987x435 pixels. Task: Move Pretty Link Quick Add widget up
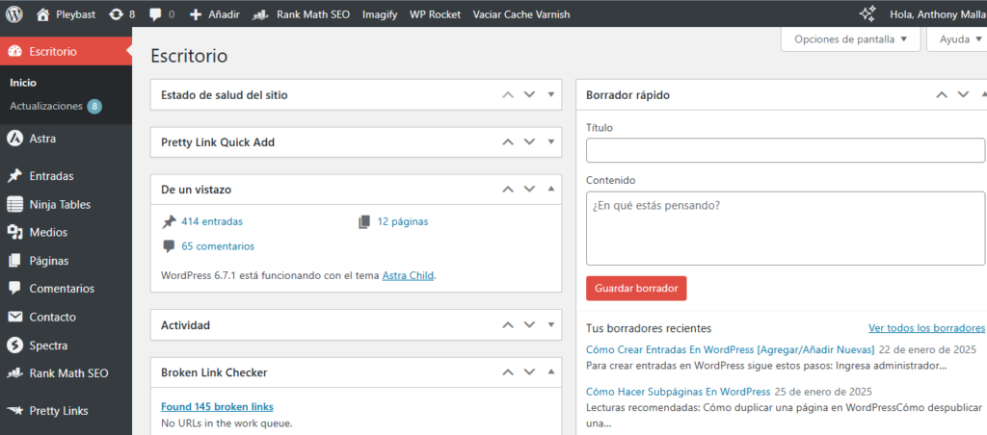[507, 142]
